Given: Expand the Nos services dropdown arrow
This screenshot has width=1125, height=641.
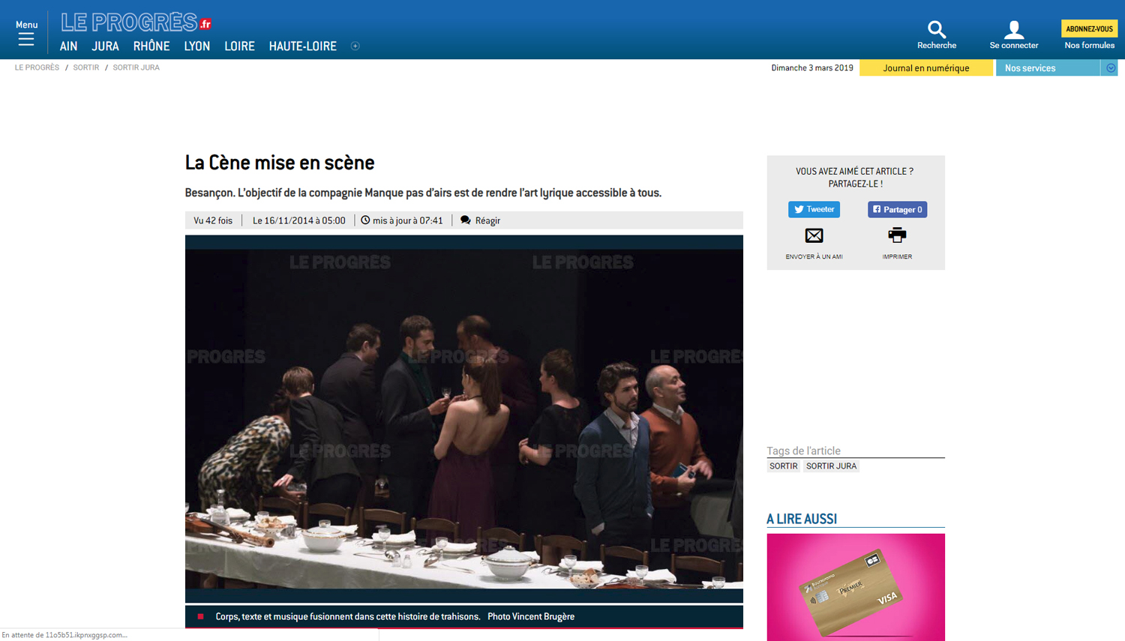Looking at the screenshot, I should [x=1111, y=68].
